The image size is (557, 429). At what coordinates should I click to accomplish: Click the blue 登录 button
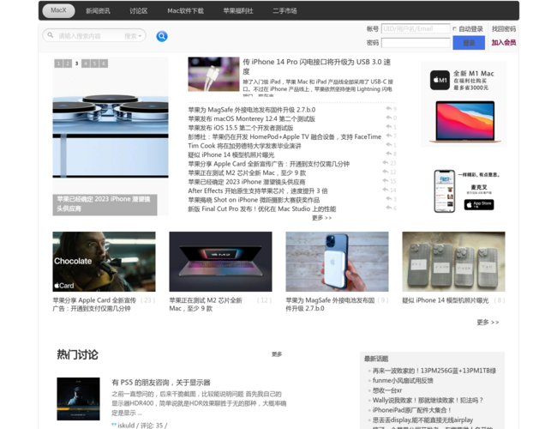469,43
